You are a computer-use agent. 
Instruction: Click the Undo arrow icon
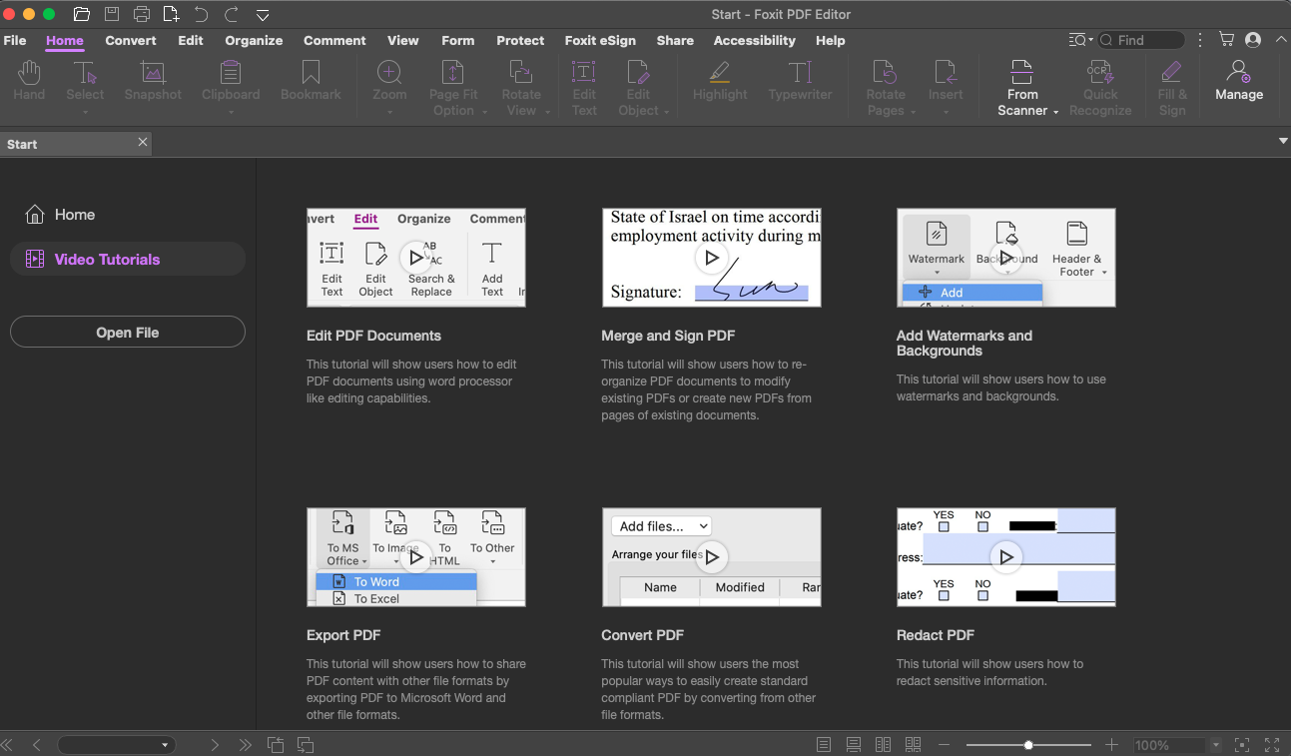(202, 14)
